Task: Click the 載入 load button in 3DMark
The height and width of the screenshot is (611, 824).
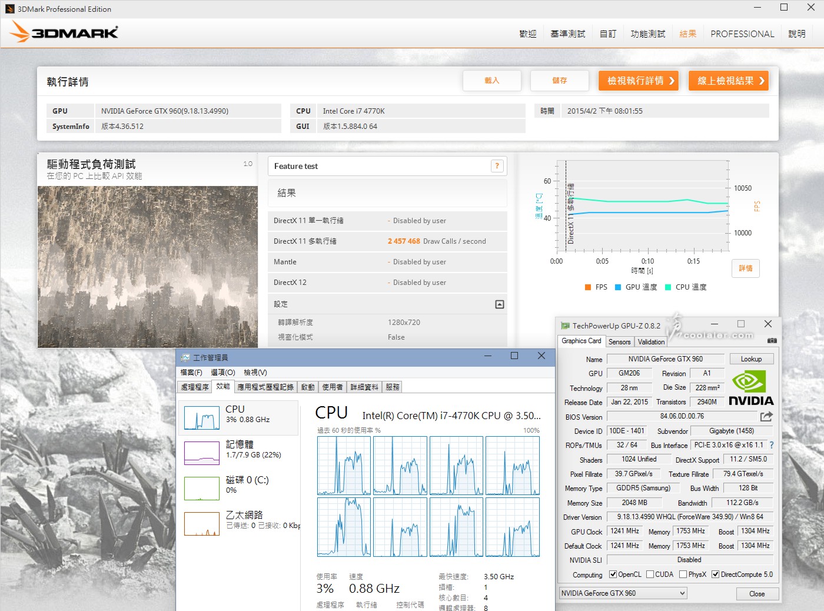Action: click(x=492, y=81)
